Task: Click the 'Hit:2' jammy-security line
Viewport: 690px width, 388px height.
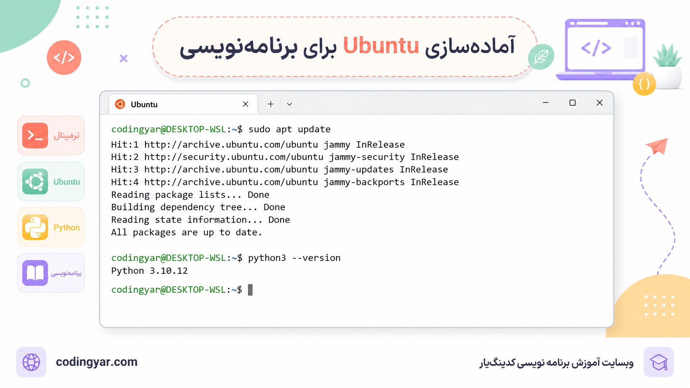Action: [285, 157]
